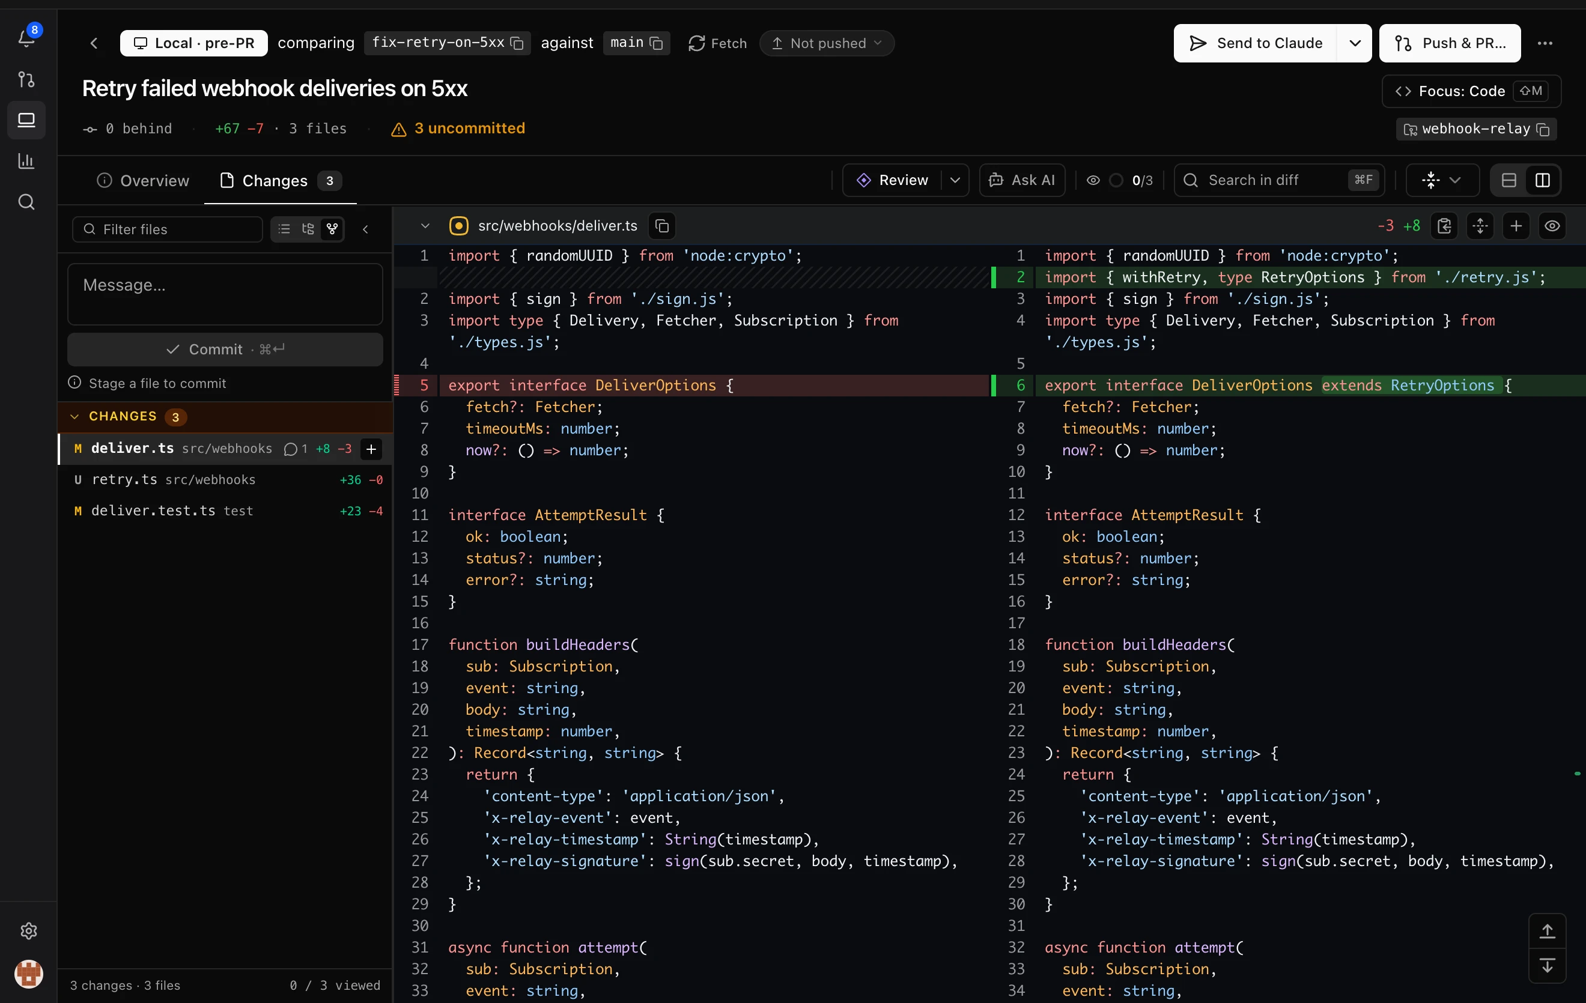Toggle Focus: Code mode

[1471, 91]
